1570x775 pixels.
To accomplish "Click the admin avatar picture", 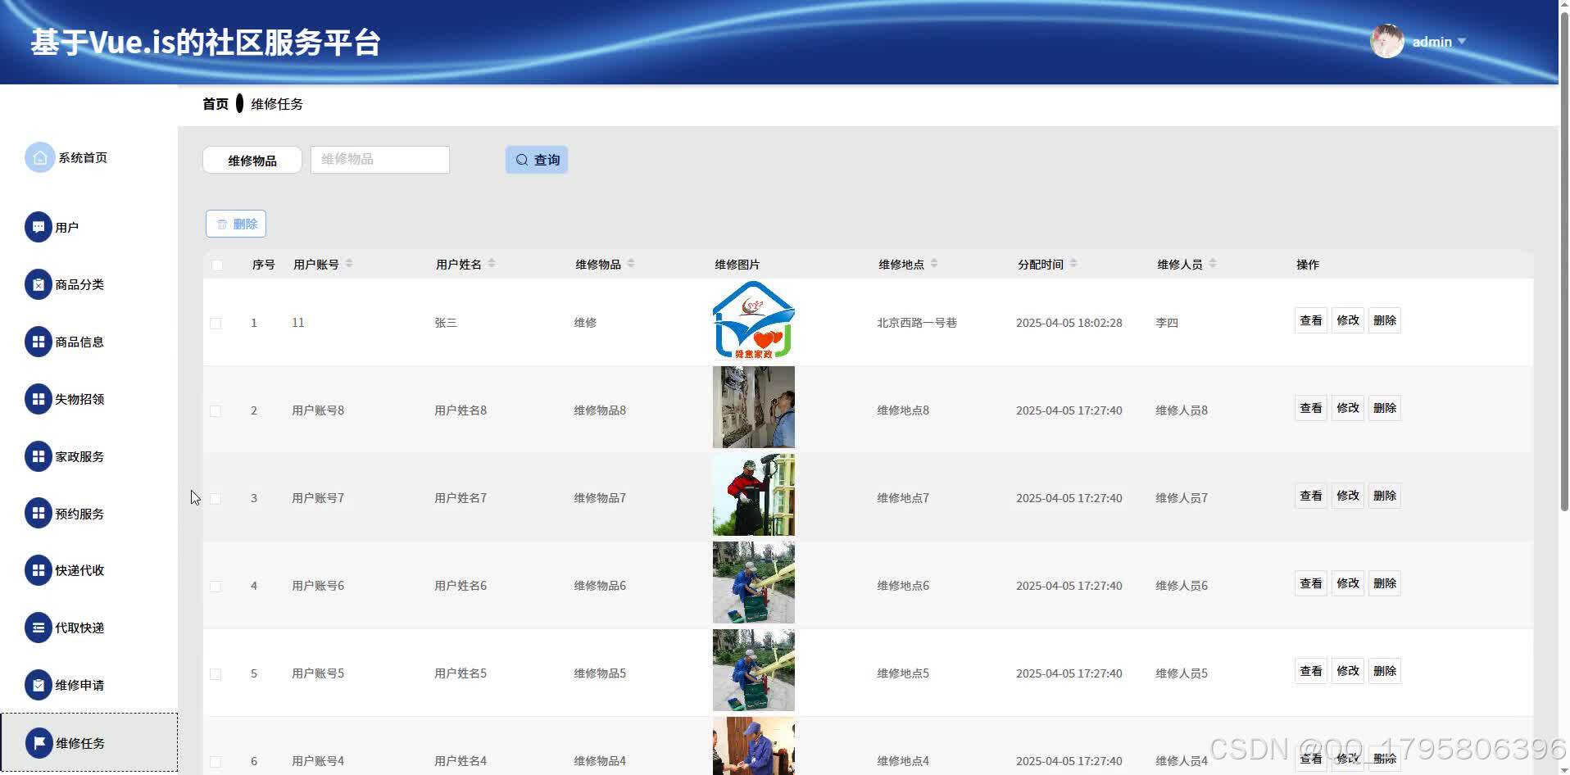I will 1387,41.
